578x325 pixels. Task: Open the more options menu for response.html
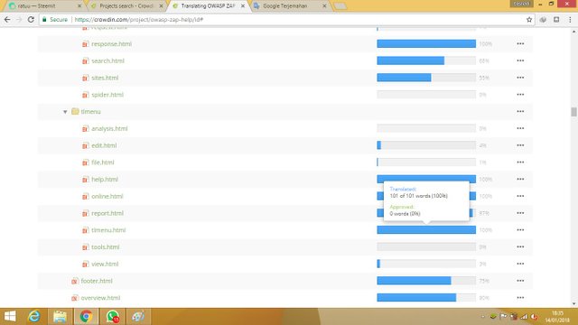pos(520,44)
